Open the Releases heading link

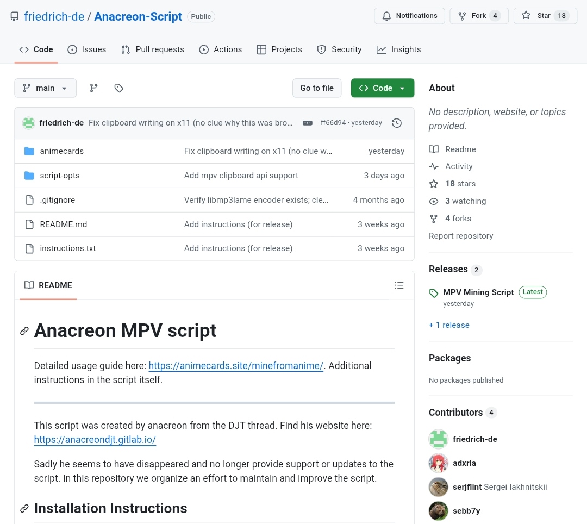[x=455, y=269]
